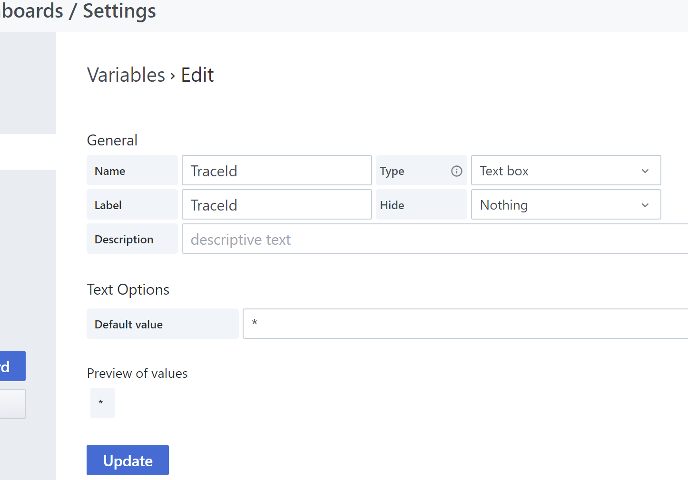
Task: Select the highlighted white sidebar tab
Action: pyautogui.click(x=28, y=152)
